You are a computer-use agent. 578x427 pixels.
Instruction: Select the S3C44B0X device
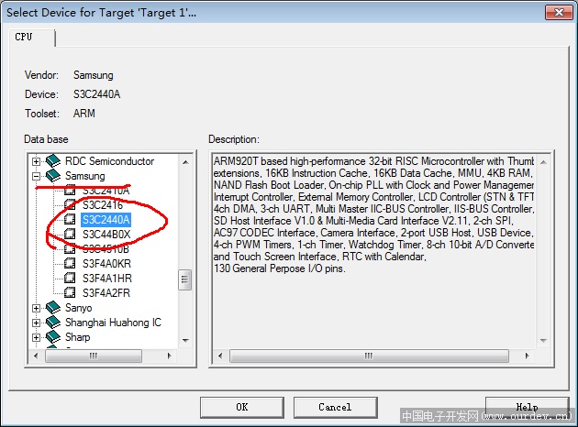106,235
